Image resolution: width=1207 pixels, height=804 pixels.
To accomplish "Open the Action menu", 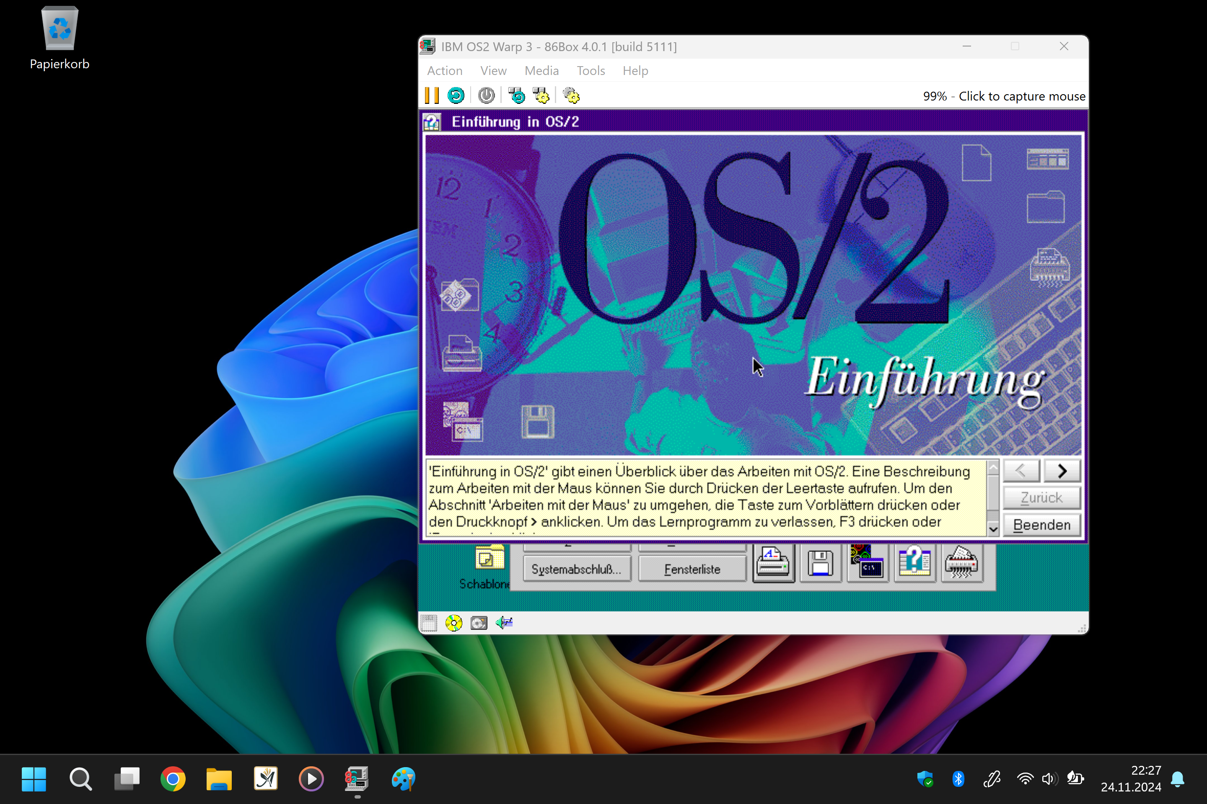I will point(444,71).
